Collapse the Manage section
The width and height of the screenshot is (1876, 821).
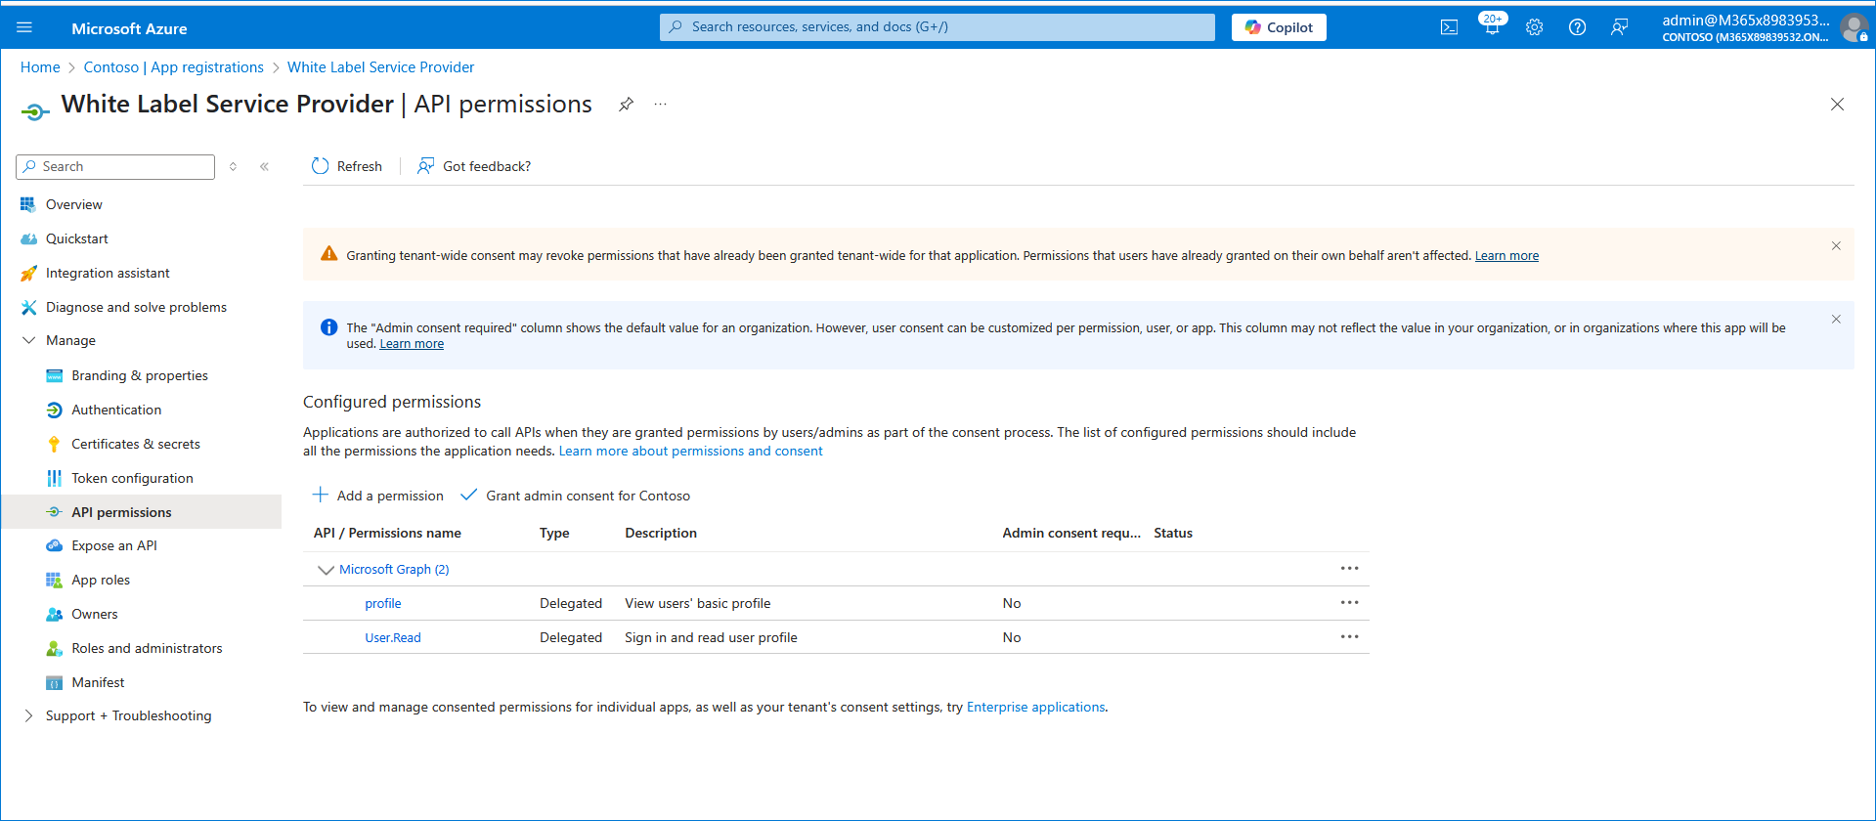pos(28,340)
